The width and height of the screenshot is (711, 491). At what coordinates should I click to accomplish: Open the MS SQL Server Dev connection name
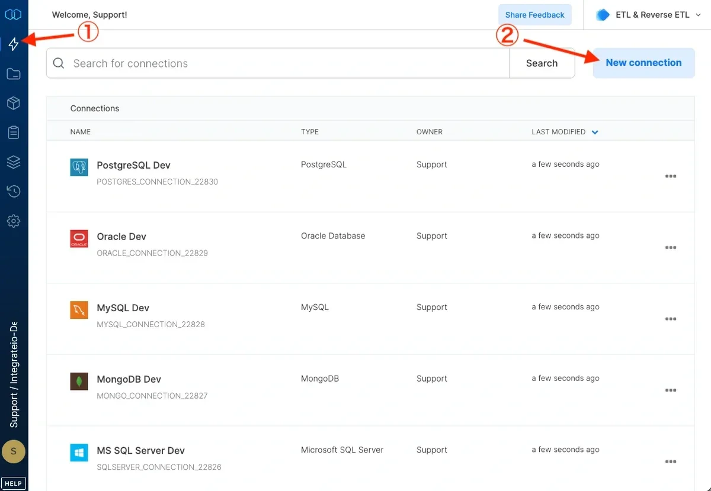coord(141,451)
